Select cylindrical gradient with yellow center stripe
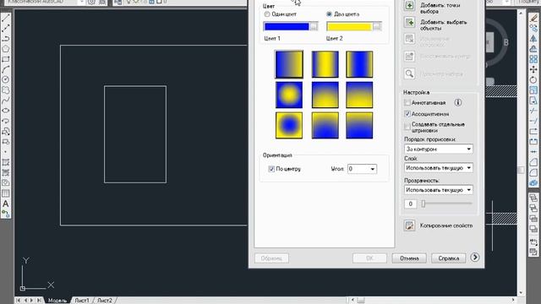Screen dimensions: 541x304 coord(325,64)
